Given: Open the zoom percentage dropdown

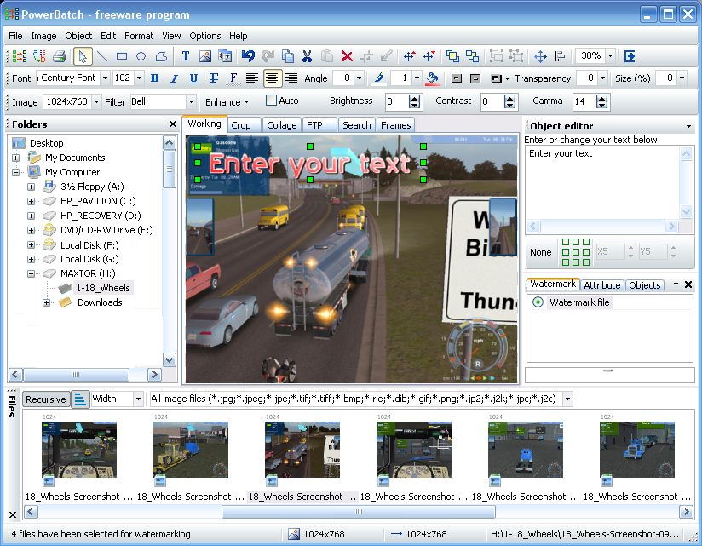Looking at the screenshot, I should coord(610,56).
